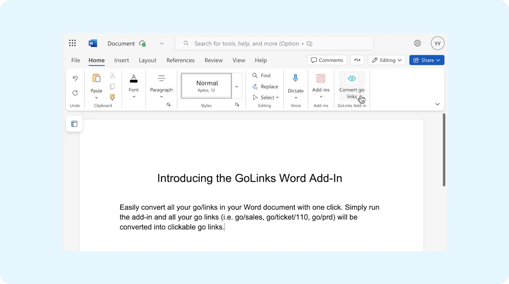Image resolution: width=509 pixels, height=284 pixels.
Task: Open the Paste dropdown chevron
Action: (x=96, y=98)
